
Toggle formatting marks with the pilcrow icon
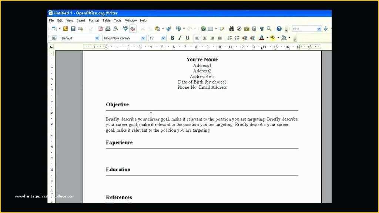(261, 28)
